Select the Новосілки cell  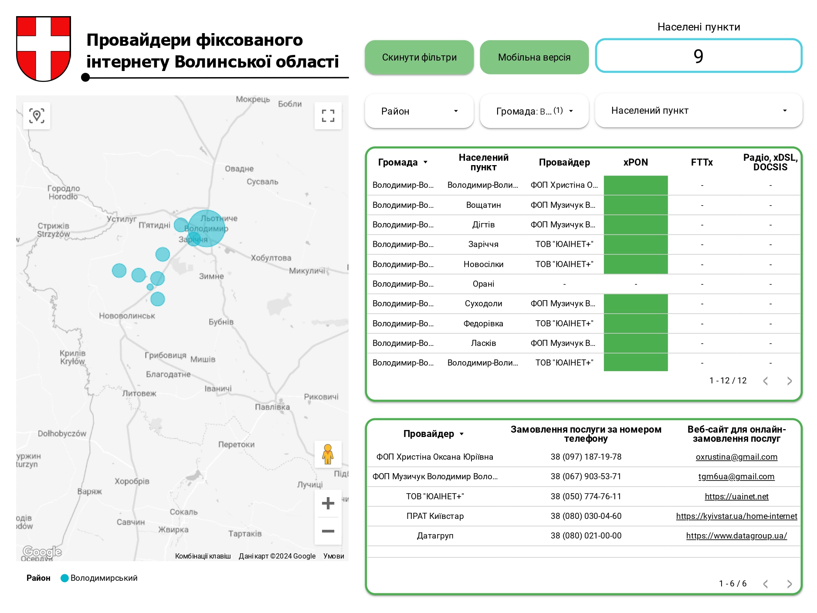coord(483,264)
